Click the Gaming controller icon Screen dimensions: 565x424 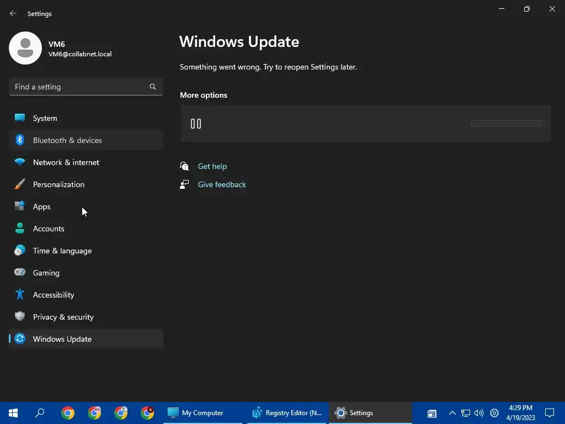[20, 272]
